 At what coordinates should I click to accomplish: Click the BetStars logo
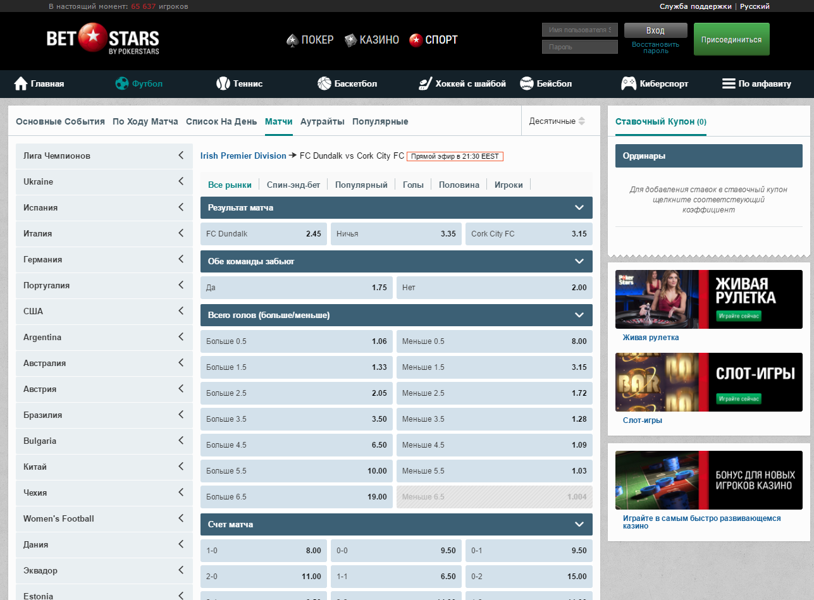coord(103,40)
